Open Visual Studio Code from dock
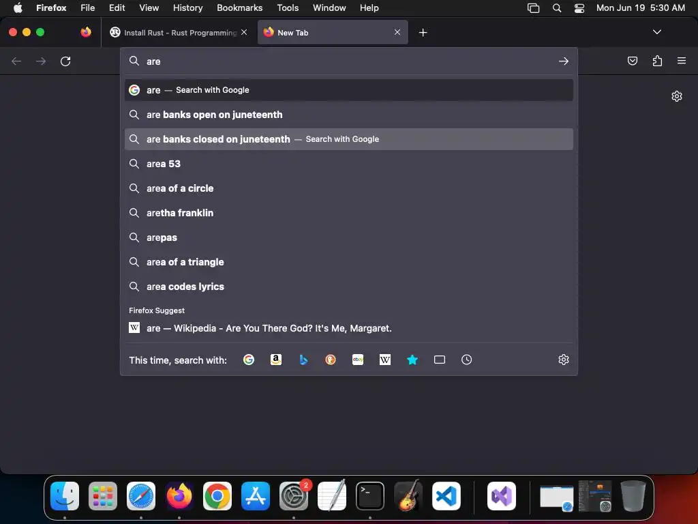This screenshot has width=698, height=524. pos(446,496)
